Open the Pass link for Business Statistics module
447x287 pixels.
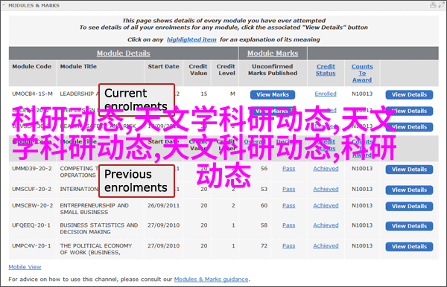(x=289, y=225)
